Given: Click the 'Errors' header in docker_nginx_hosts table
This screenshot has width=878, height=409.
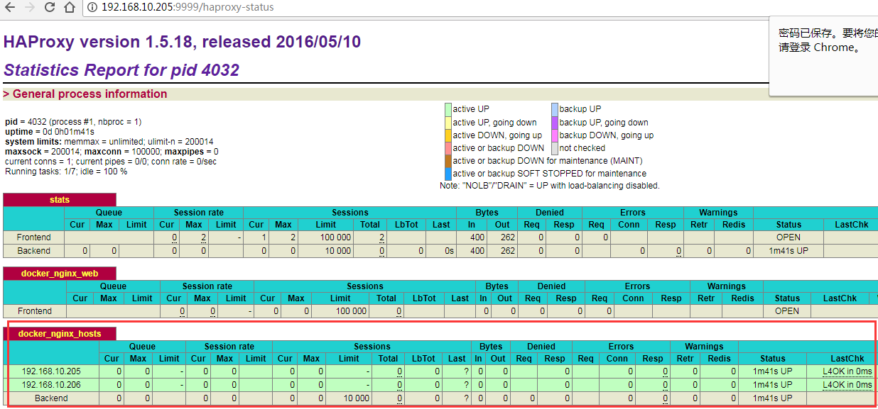Looking at the screenshot, I should pyautogui.click(x=621, y=347).
